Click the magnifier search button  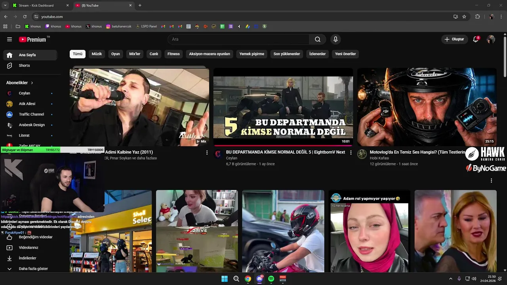tap(318, 39)
